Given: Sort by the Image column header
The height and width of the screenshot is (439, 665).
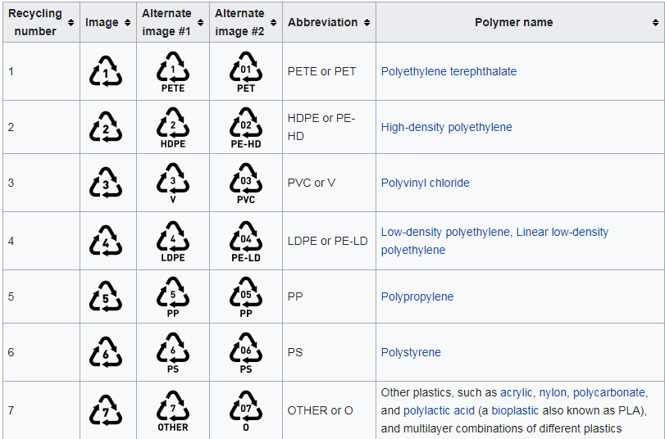Looking at the screenshot, I should pos(108,22).
